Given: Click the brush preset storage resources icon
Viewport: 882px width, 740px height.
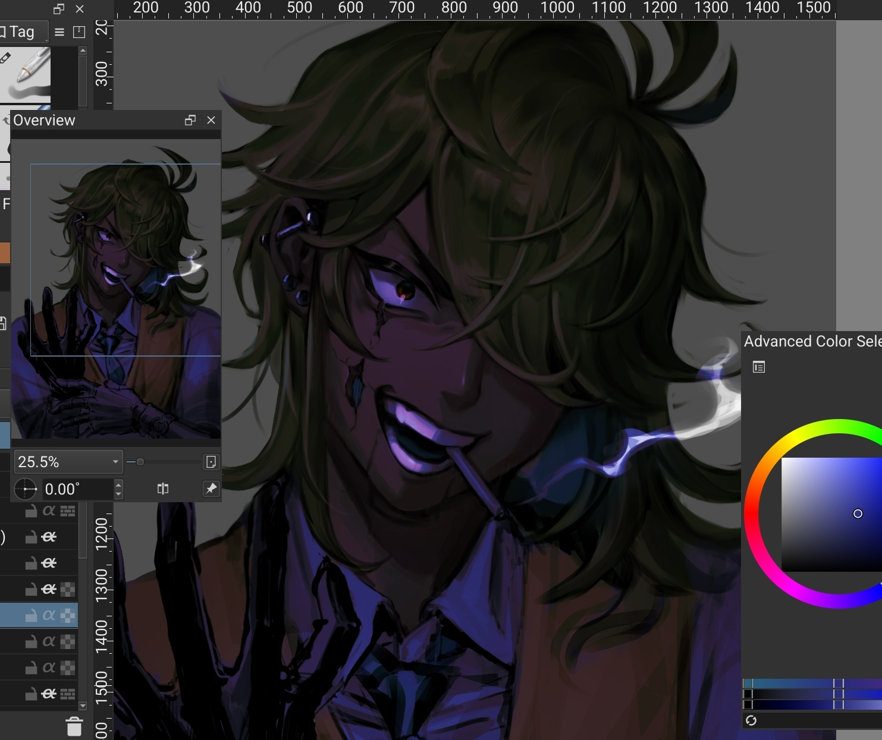Looking at the screenshot, I should pos(79,32).
